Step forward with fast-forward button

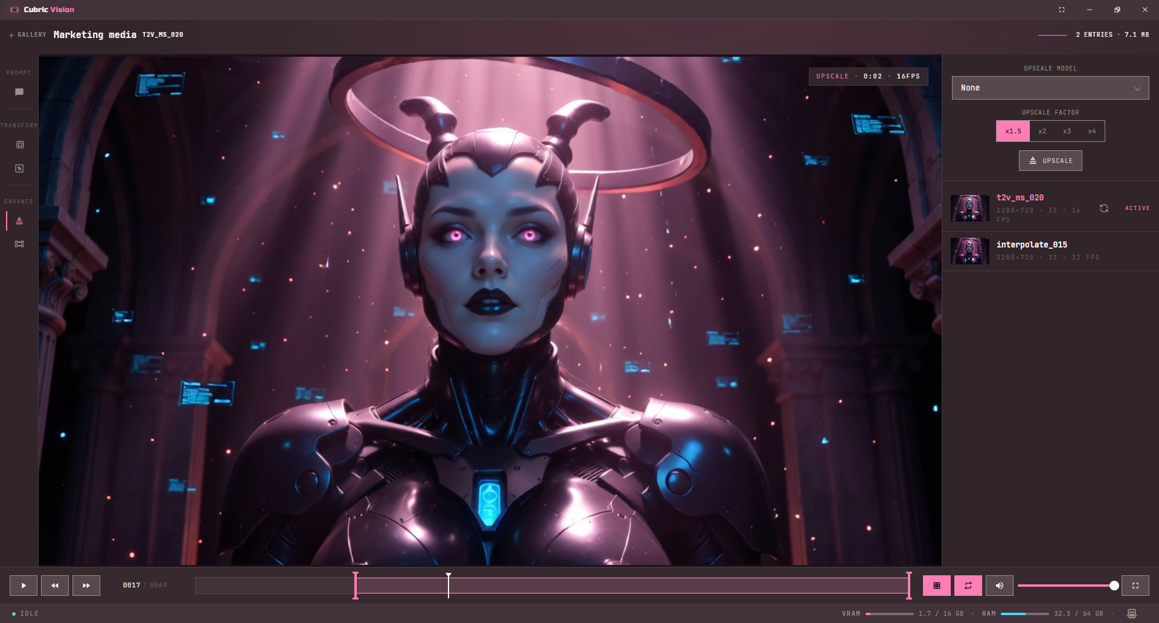point(86,586)
